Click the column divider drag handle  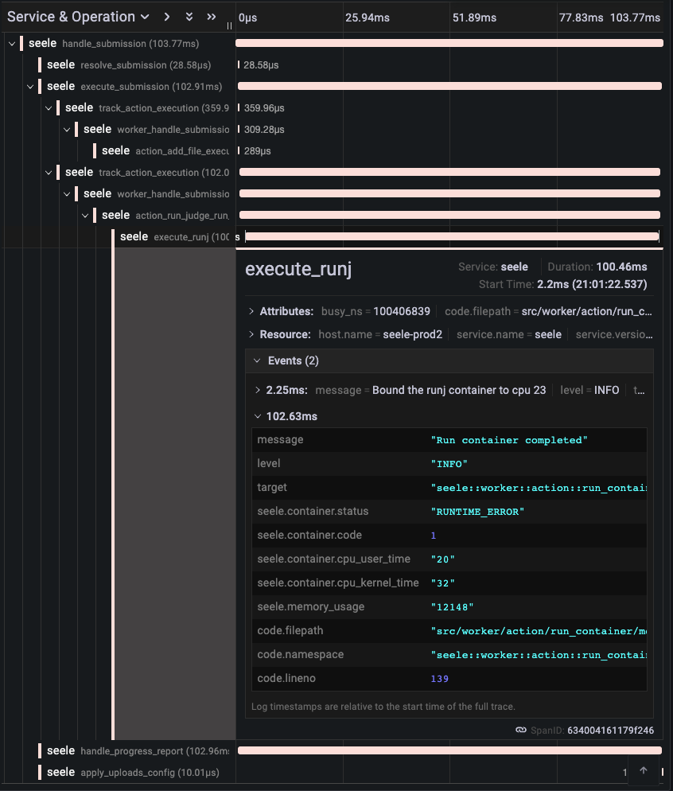pos(229,25)
